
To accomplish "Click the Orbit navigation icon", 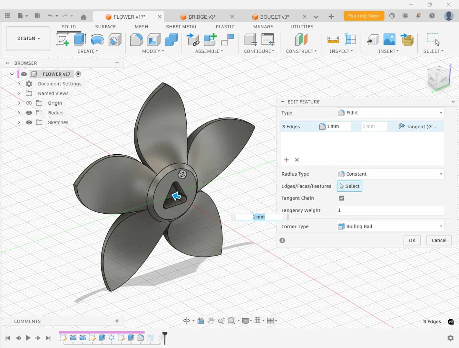I will [x=186, y=321].
